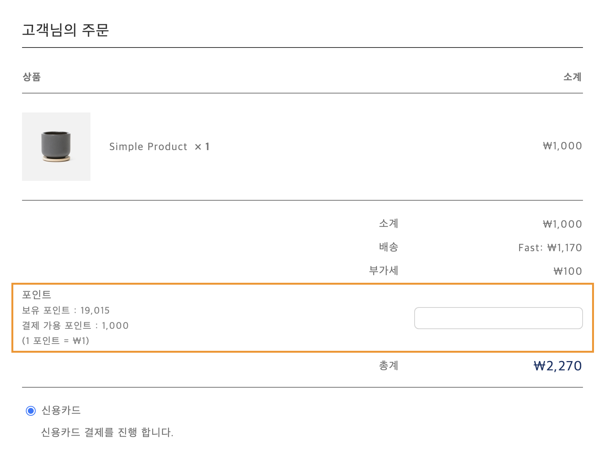Select the 신용카드 radio button
The image size is (605, 450).
[x=31, y=411]
